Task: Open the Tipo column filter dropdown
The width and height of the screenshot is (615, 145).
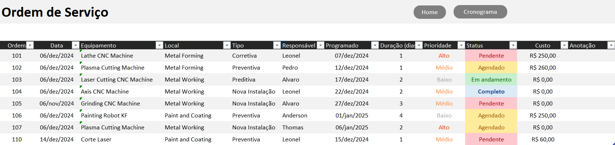Action: pyautogui.click(x=277, y=45)
